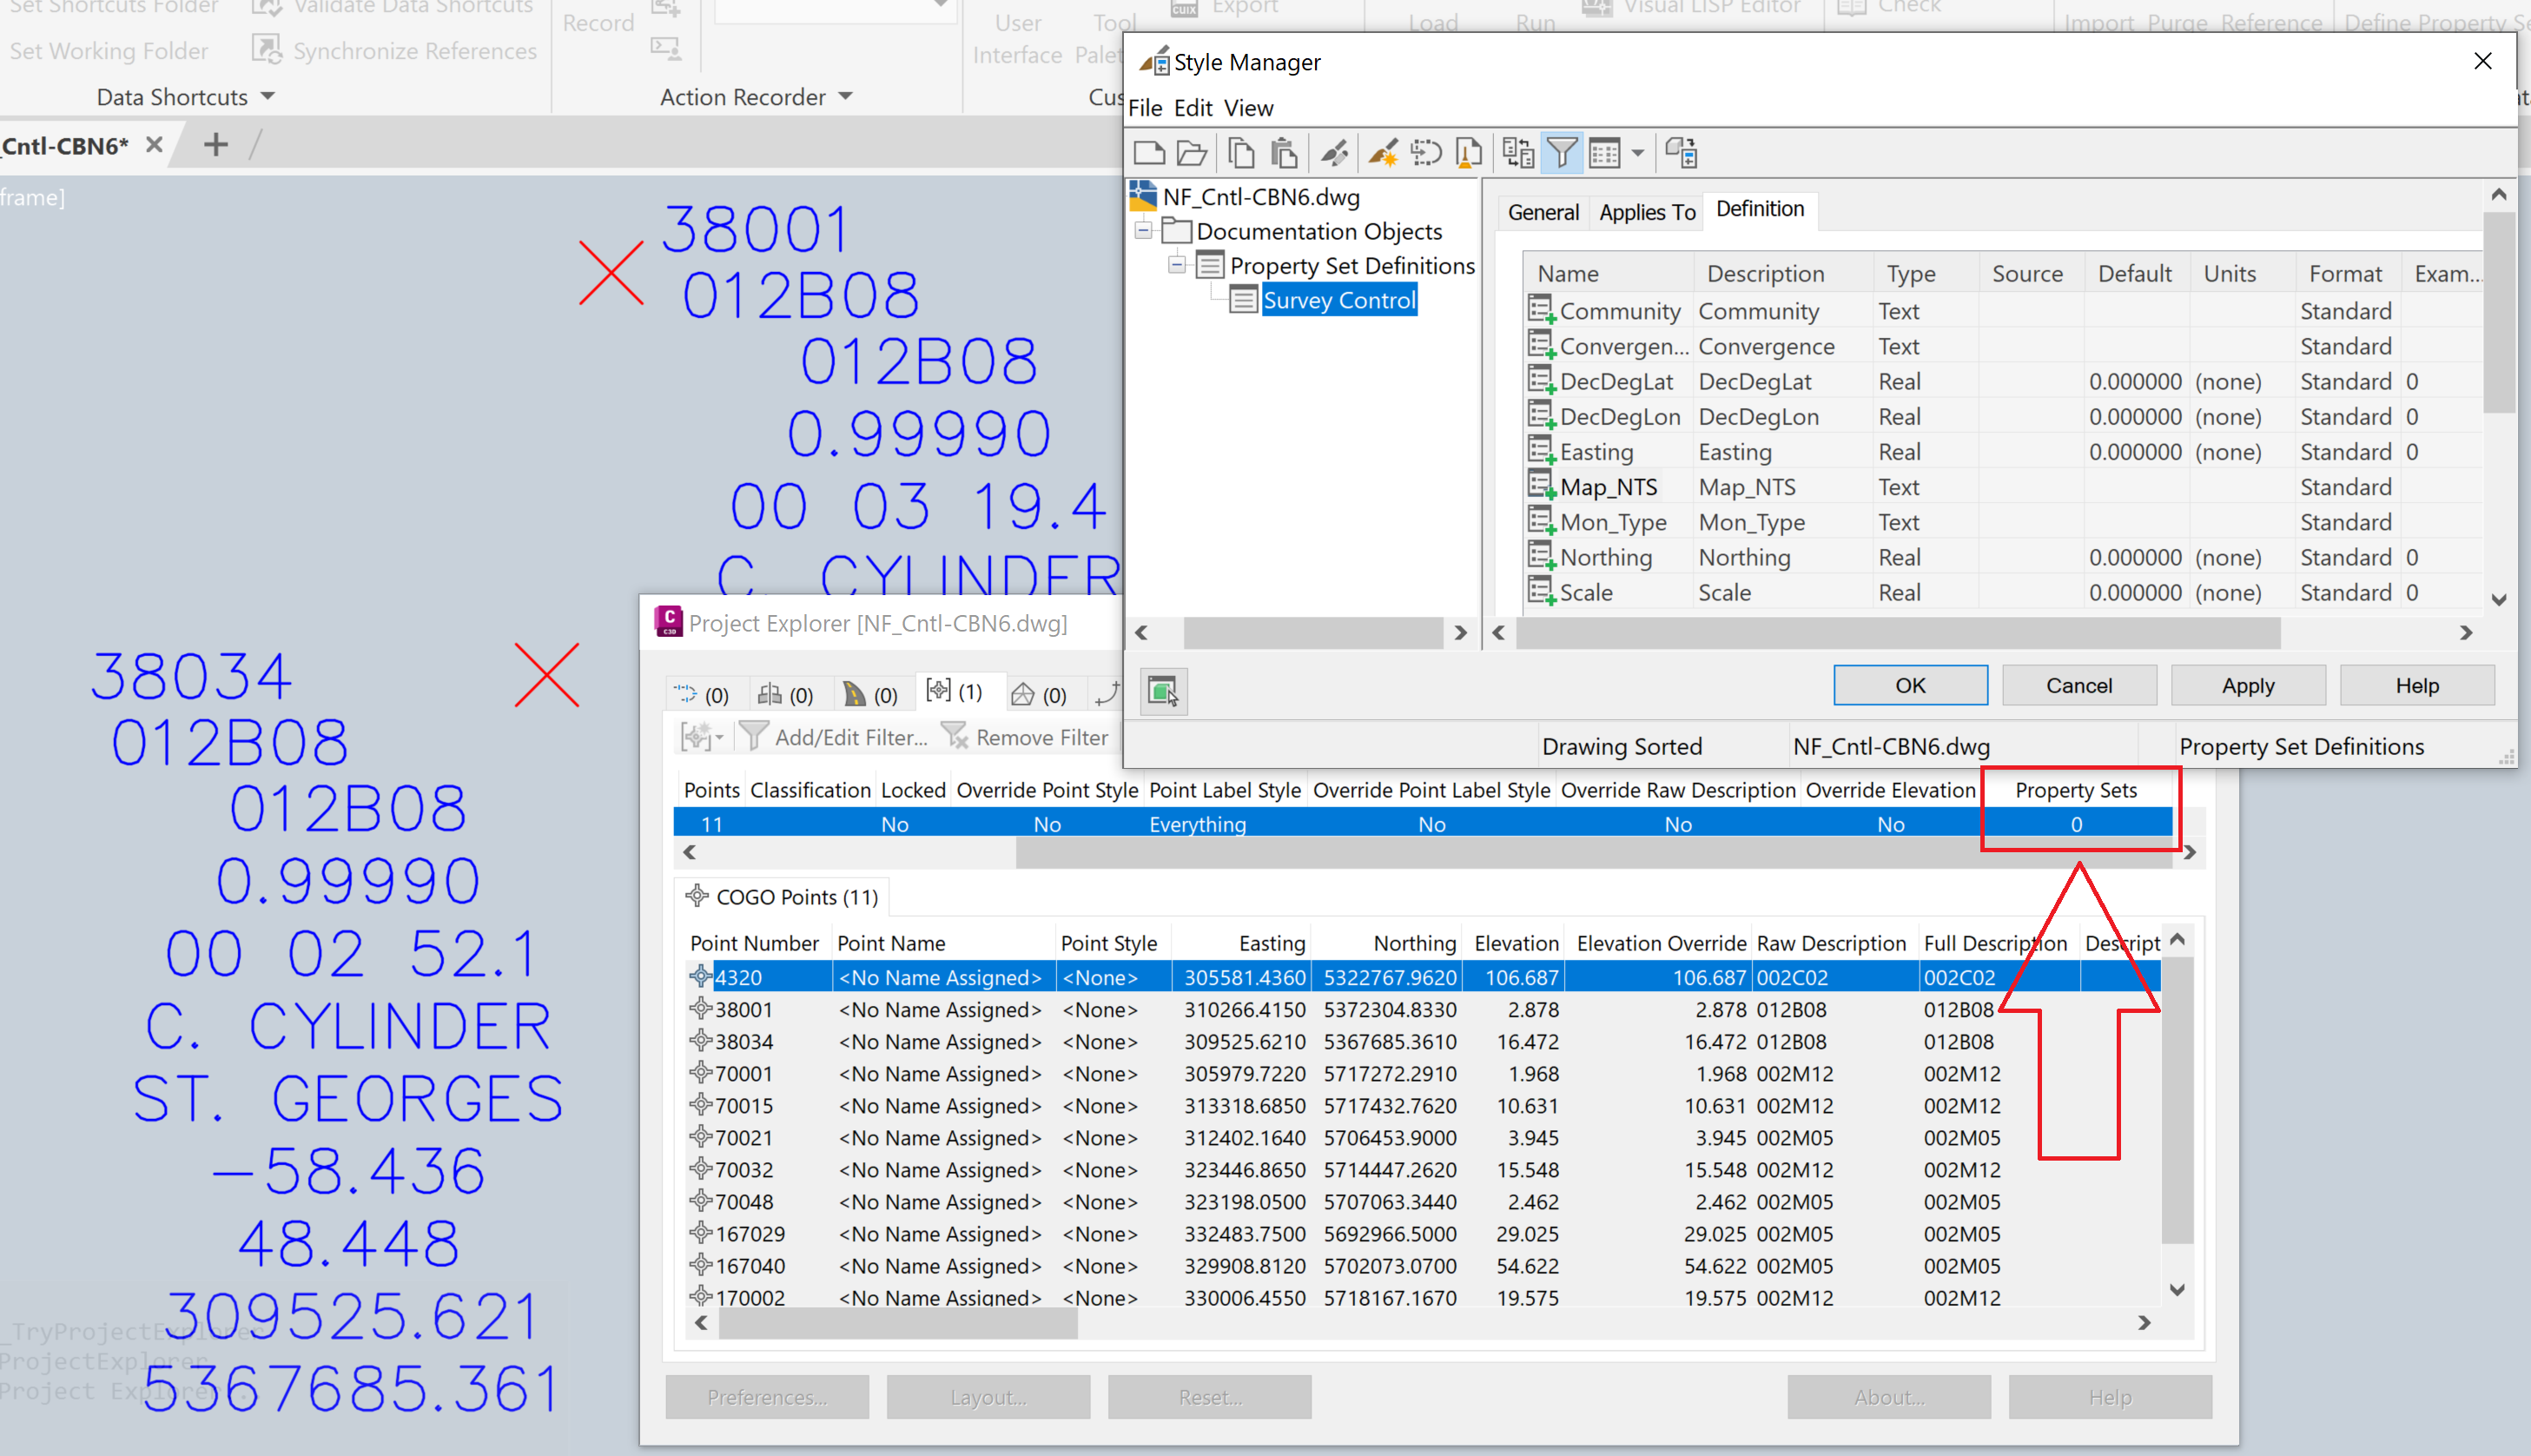Screen dimensions: 2531x1456
Task: Create a new style in Style Manager
Action: [1148, 152]
